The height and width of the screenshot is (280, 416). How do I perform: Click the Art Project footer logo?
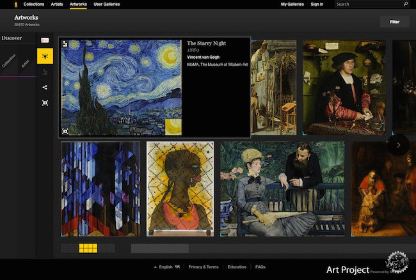coord(348,270)
